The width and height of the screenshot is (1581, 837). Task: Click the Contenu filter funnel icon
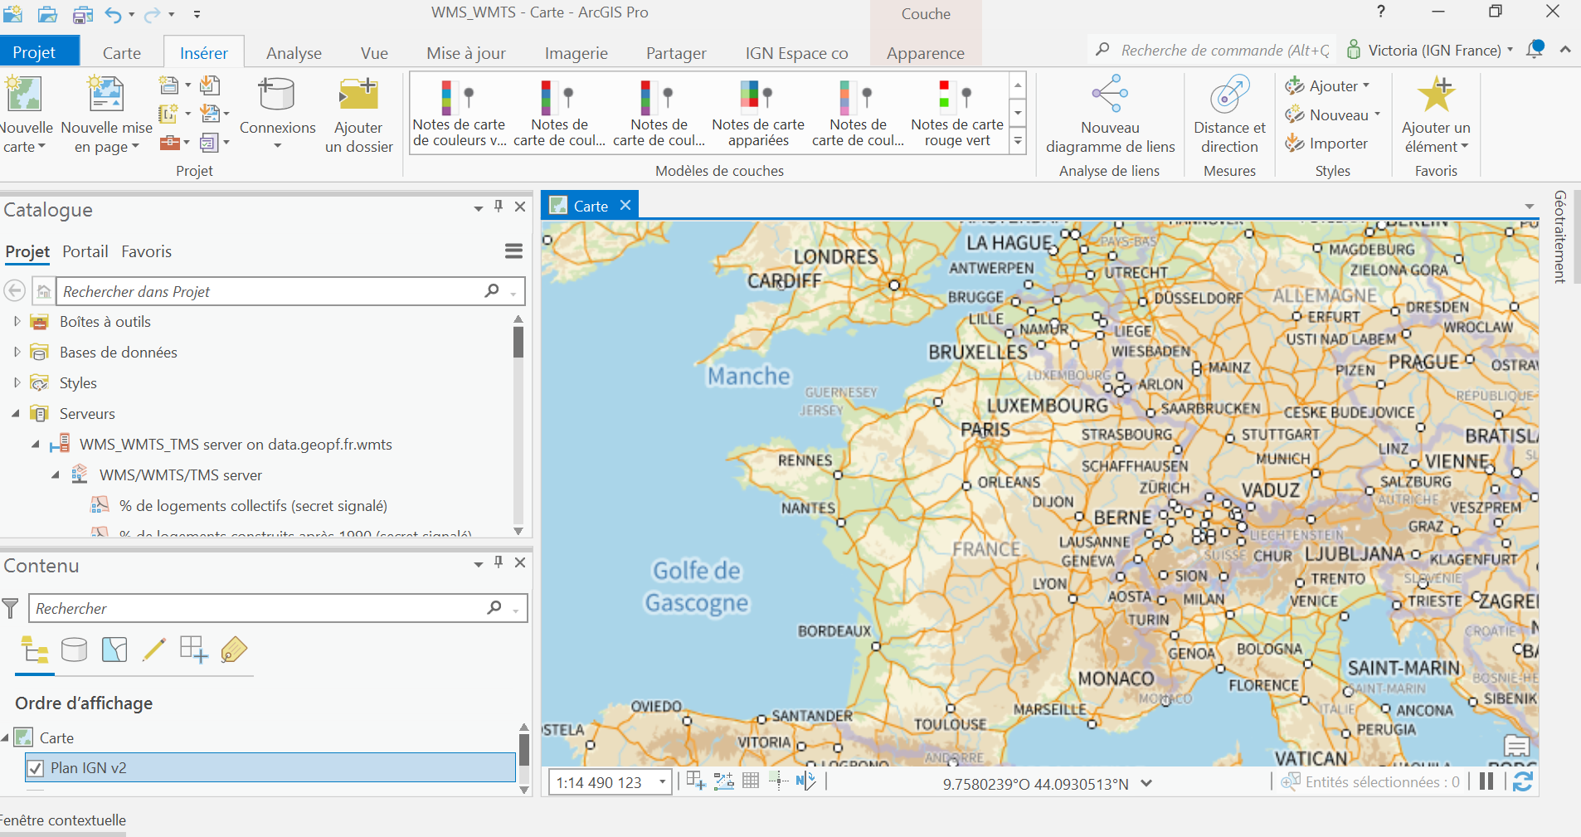pos(11,608)
